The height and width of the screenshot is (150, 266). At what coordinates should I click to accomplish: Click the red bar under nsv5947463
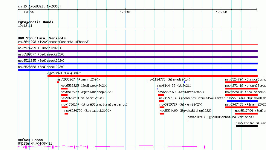point(241,107)
